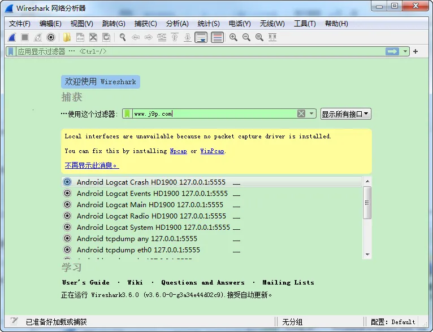Open the 显示所有接口 dropdown
This screenshot has height=332, width=433.
[346, 114]
